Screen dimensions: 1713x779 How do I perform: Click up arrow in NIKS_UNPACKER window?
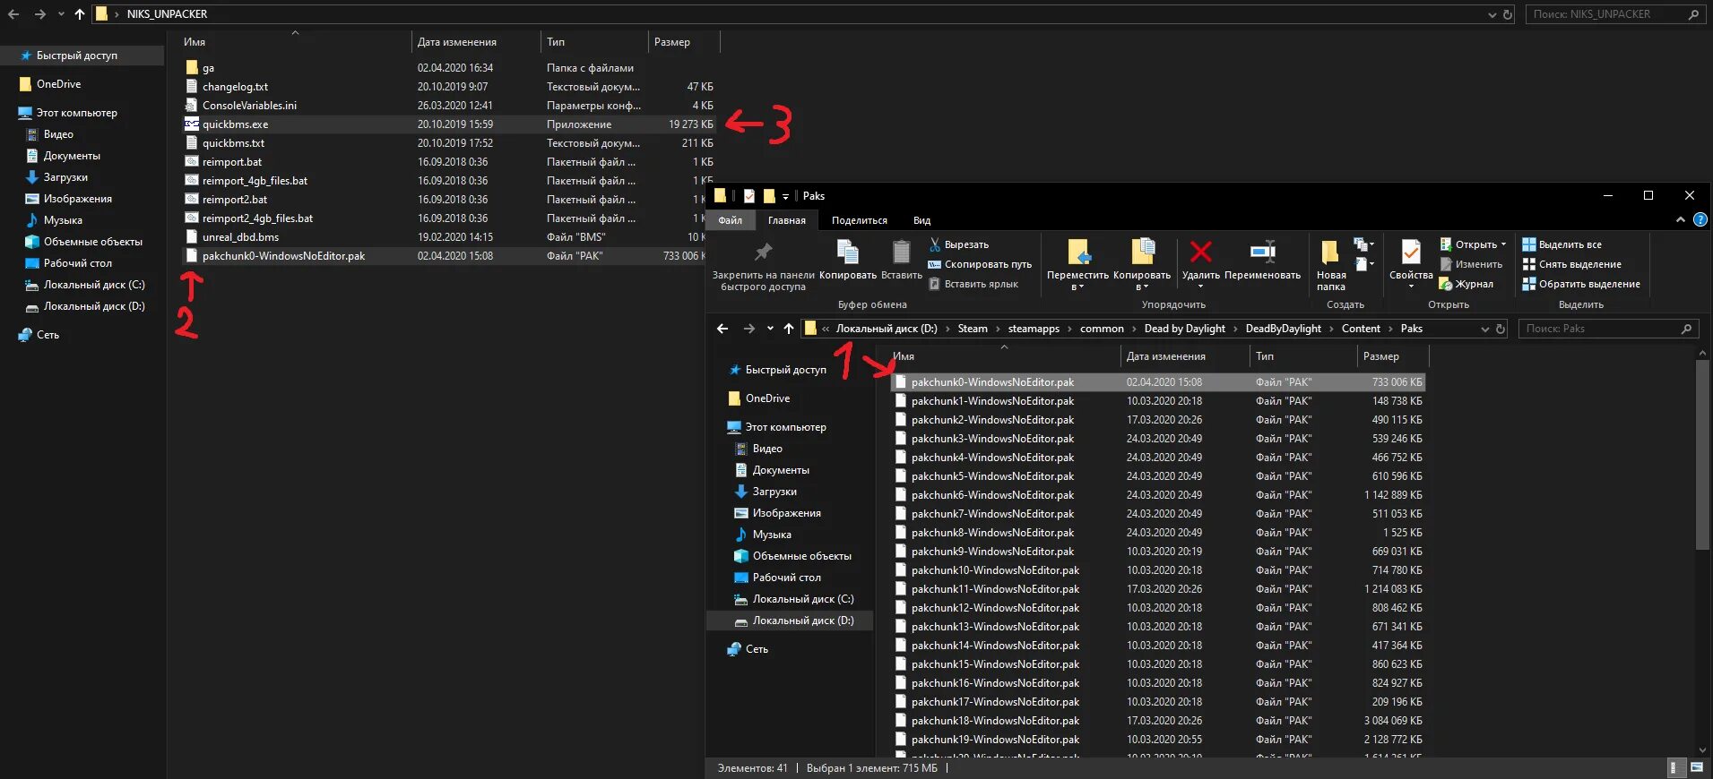tap(79, 14)
